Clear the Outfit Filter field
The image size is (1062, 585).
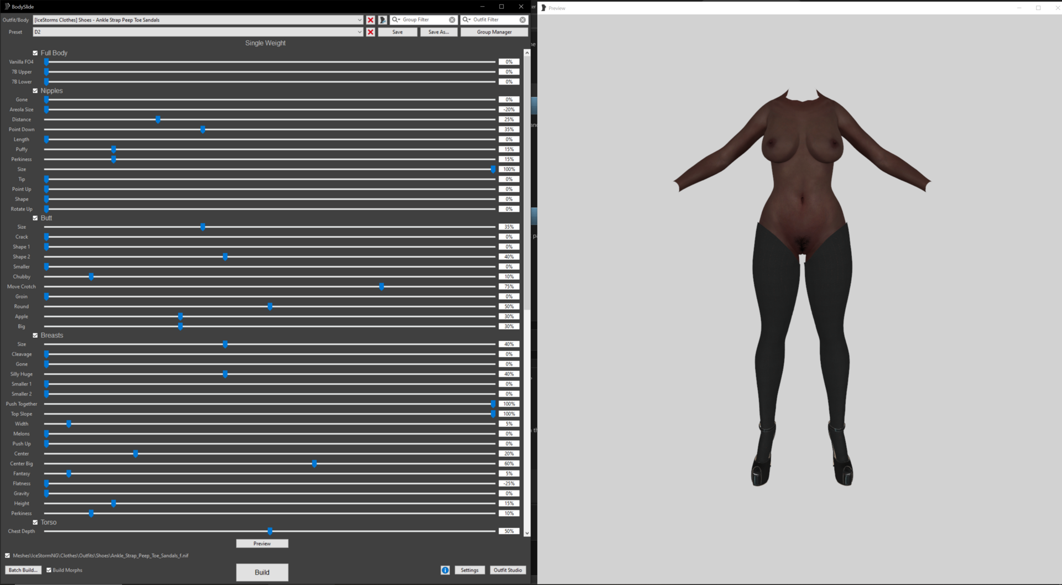pos(523,20)
